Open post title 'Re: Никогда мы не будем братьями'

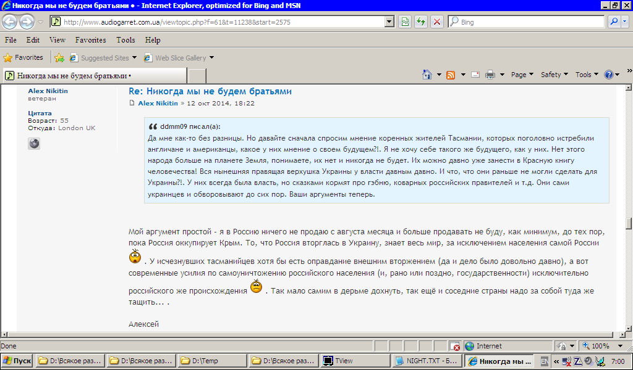click(210, 91)
